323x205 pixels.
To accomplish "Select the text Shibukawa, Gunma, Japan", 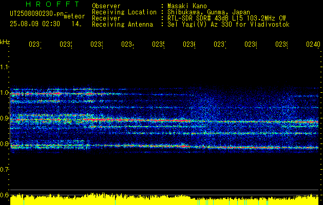I will pyautogui.click(x=208, y=12).
